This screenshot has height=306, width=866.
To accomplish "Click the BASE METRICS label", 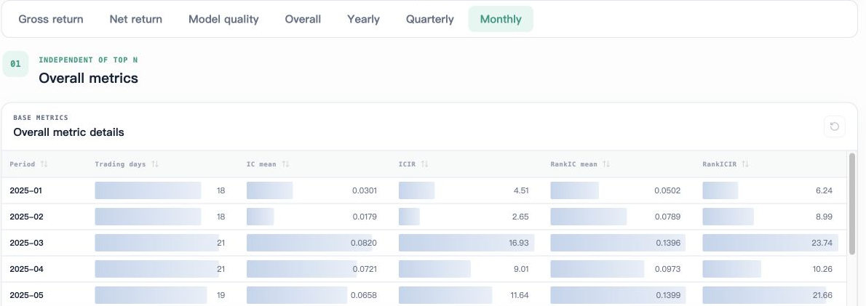I will [x=41, y=118].
